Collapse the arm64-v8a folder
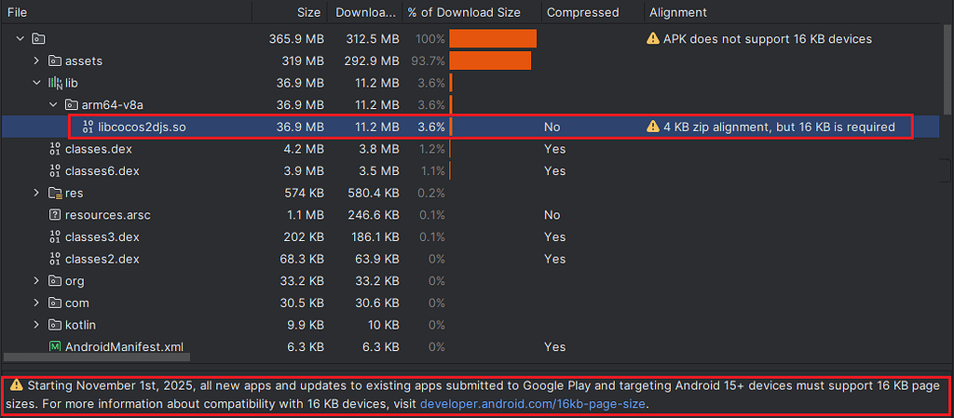954x418 pixels. pos(53,104)
